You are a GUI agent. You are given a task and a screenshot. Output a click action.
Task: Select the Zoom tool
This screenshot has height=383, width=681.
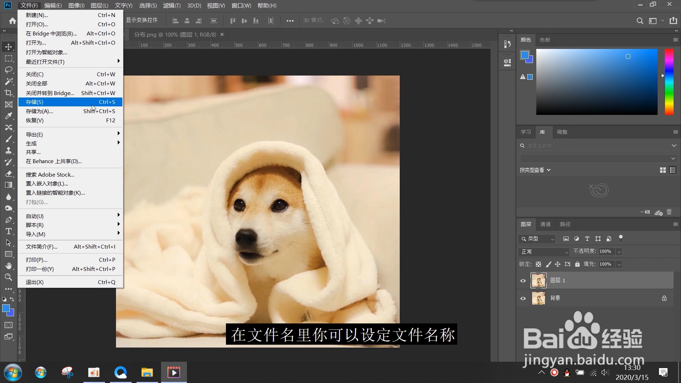coord(9,277)
